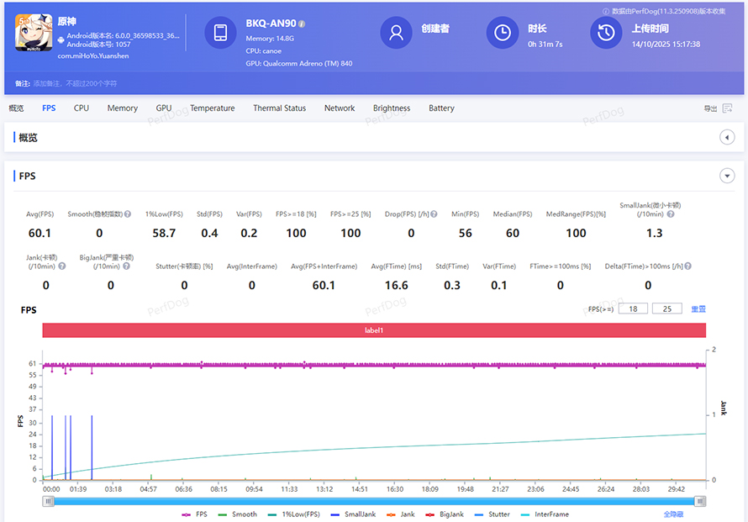Click the timeline range slider left handle
The width and height of the screenshot is (748, 522).
tap(49, 500)
